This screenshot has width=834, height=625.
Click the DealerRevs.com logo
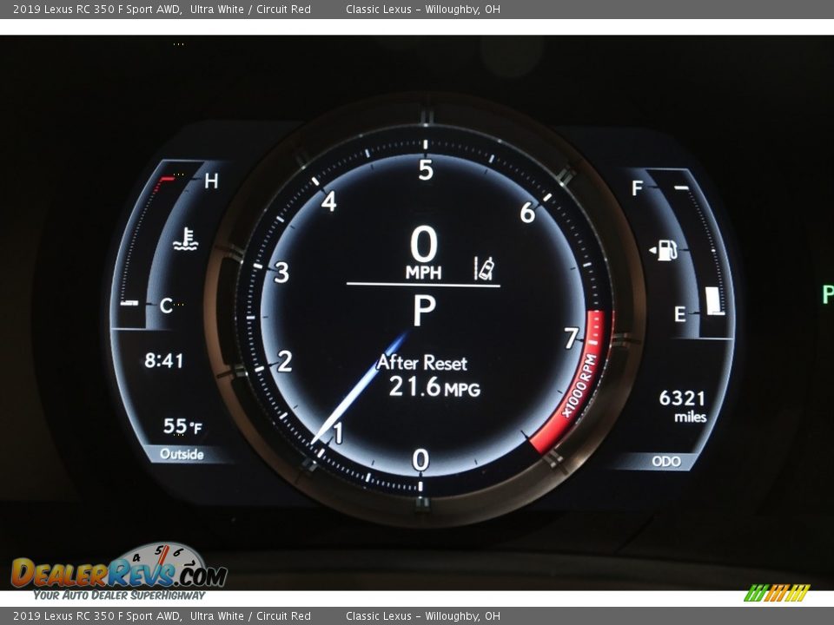click(x=119, y=568)
